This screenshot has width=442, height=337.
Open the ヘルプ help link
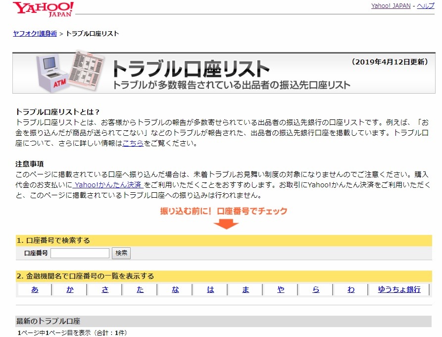coord(426,5)
